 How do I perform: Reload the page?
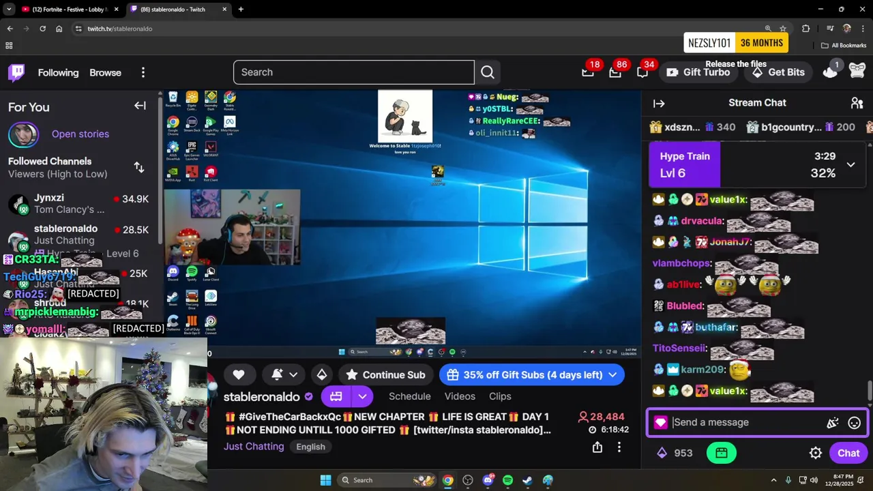[x=42, y=29]
